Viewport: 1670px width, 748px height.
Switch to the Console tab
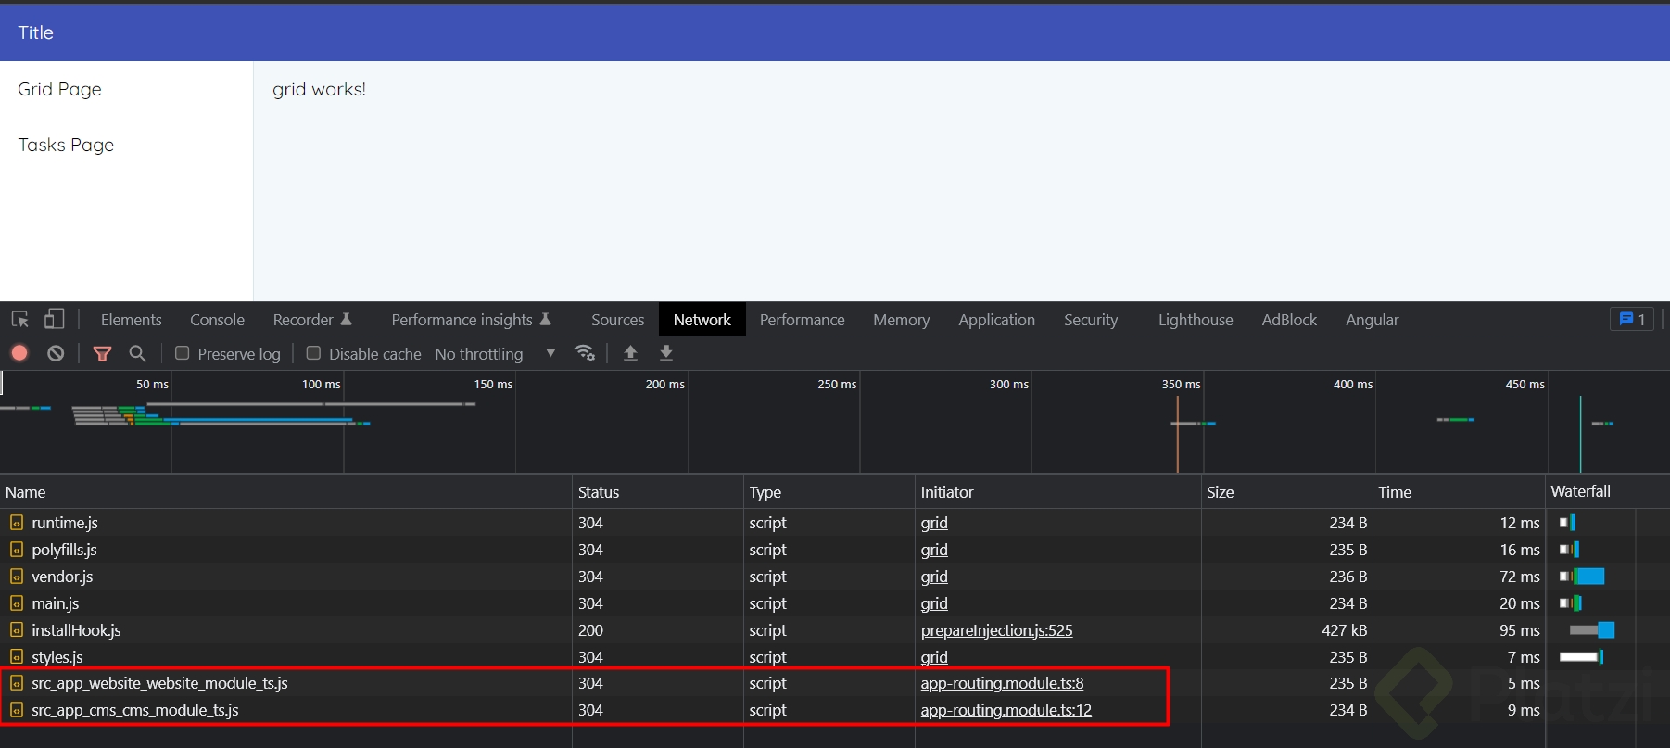click(x=217, y=320)
